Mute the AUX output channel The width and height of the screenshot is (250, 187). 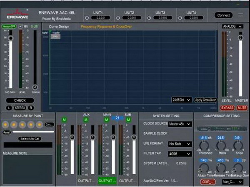pyautogui.click(x=86, y=120)
